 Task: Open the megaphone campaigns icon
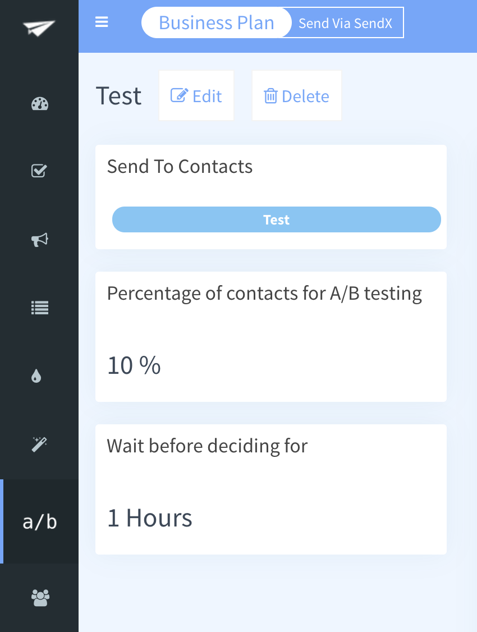coord(39,240)
